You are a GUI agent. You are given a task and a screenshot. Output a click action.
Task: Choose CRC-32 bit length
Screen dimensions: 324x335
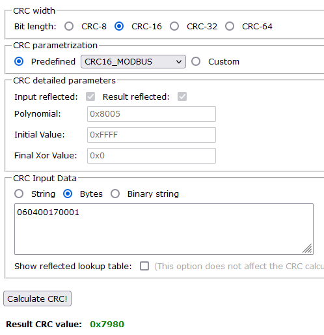click(174, 26)
